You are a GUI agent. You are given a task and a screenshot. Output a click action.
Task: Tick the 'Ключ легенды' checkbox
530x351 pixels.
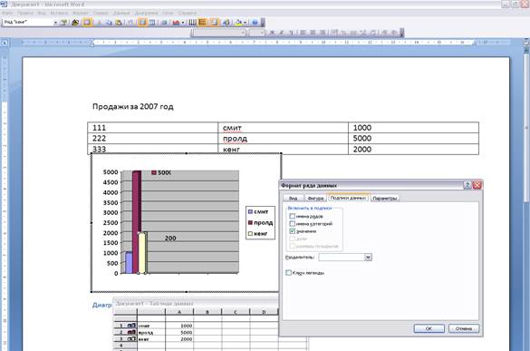(288, 272)
